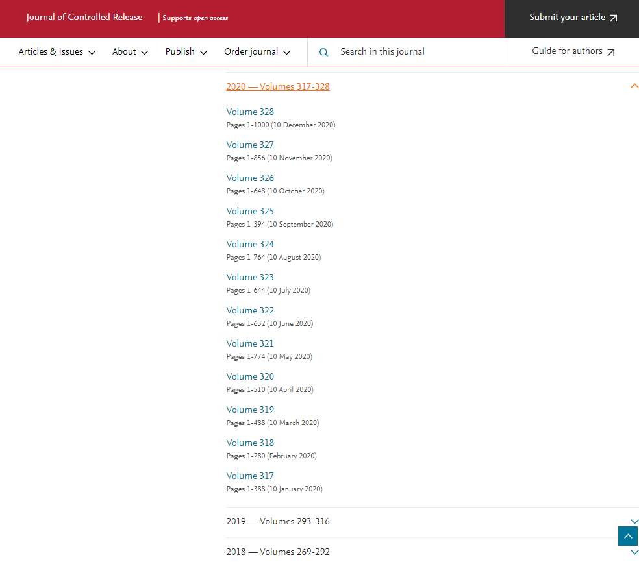The width and height of the screenshot is (639, 564).
Task: Open Volume 321 link
Action: click(250, 343)
